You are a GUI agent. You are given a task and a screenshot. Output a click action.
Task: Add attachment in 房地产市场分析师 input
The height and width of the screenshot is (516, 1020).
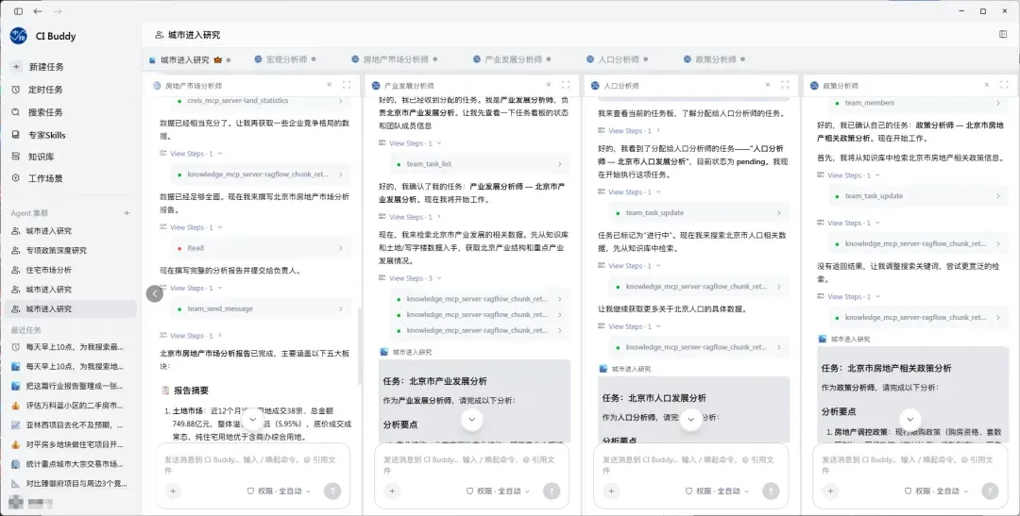[x=173, y=491]
